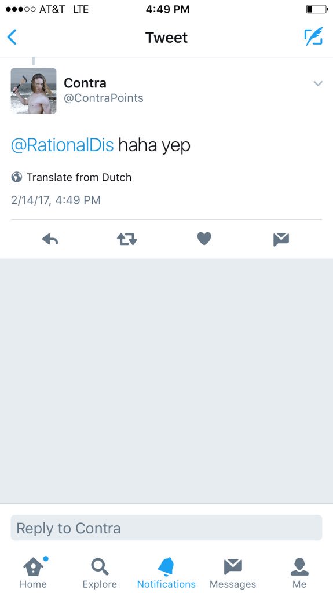333x593 pixels.
Task: Go to the Messages tab
Action: tap(233, 573)
